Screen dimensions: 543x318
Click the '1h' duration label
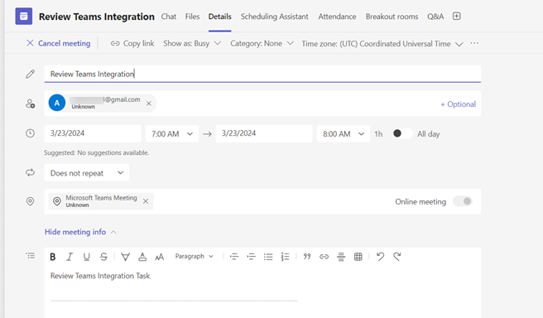(x=378, y=133)
